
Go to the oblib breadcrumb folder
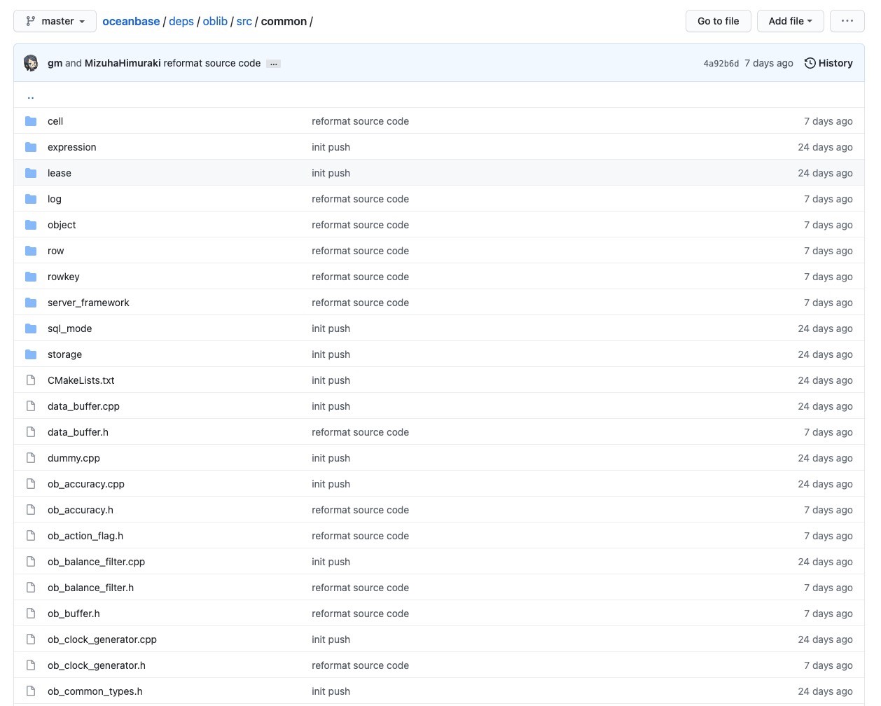tap(215, 21)
